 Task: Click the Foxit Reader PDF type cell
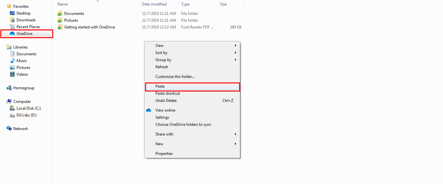tap(197, 27)
